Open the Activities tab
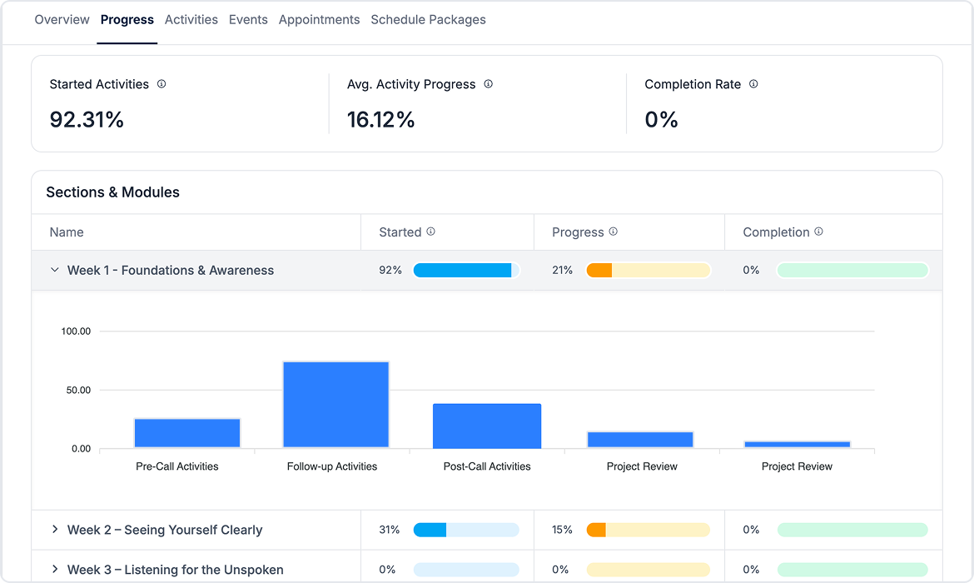This screenshot has height=583, width=974. [191, 19]
